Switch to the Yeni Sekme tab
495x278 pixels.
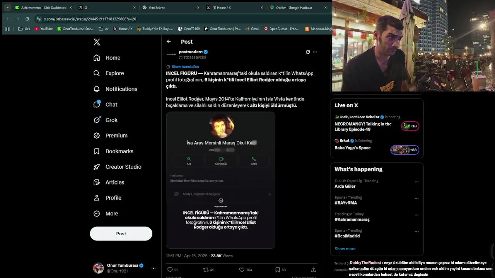[171, 7]
